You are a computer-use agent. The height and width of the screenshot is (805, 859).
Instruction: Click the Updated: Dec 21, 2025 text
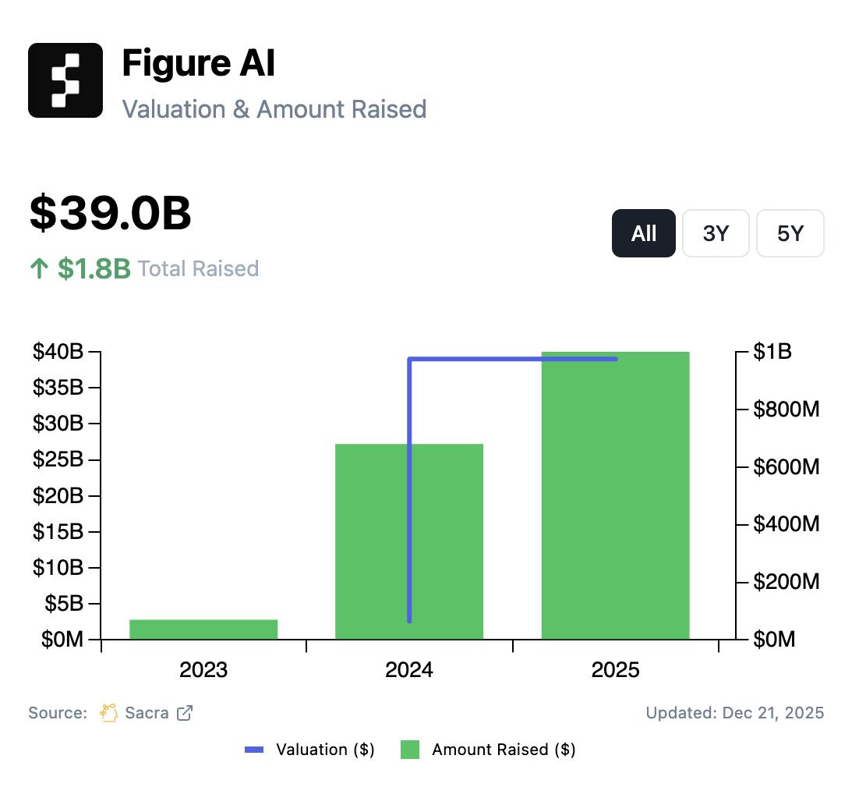point(734,712)
